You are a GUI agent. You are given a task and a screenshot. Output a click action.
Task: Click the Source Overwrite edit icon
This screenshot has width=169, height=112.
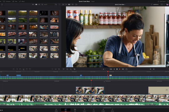[x=30, y=69]
